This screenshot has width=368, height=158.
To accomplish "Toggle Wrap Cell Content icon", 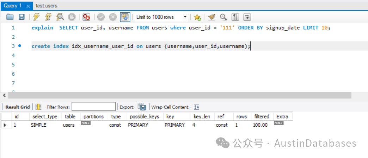I will [x=197, y=107].
